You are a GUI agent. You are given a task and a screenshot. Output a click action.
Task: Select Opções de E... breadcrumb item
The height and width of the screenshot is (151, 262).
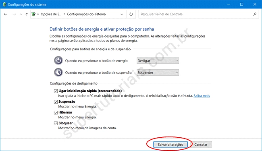coord(51,14)
